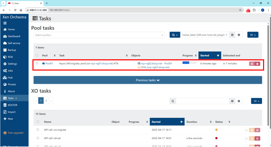Image resolution: width=271 pixels, height=147 pixels.
Task: Cancel the VM migrate task in Pool01 row
Action: (x=252, y=64)
